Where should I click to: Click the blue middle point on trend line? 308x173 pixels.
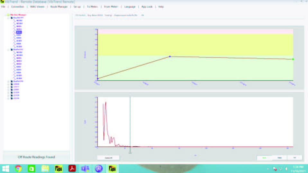(x=170, y=56)
